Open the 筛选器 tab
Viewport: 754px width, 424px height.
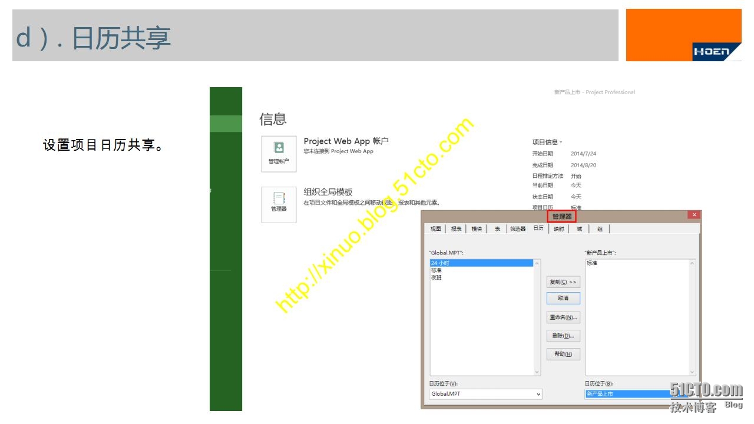pos(518,228)
